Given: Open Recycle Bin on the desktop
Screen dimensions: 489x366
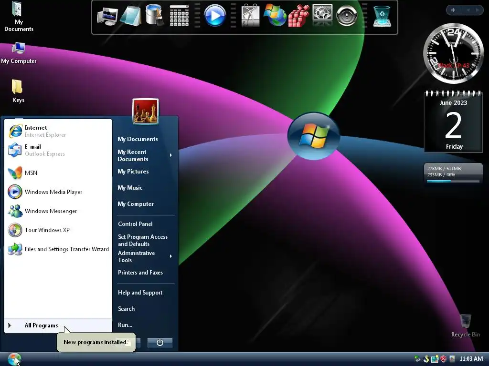Looking at the screenshot, I should 465,325.
